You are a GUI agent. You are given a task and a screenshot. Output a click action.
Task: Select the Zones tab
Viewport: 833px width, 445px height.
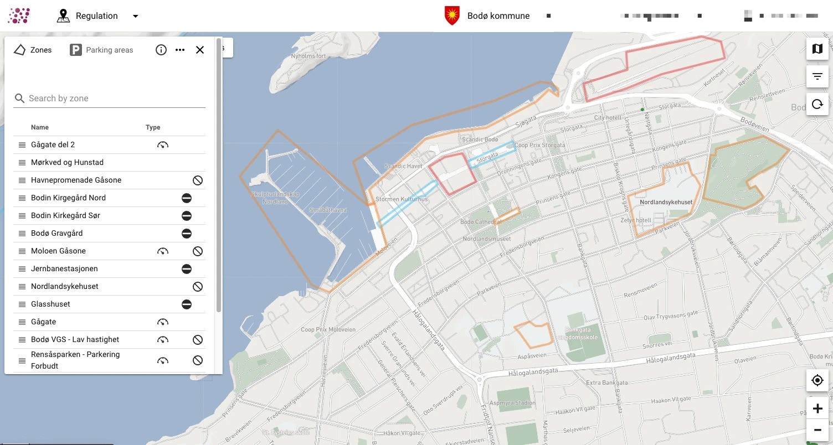33,50
